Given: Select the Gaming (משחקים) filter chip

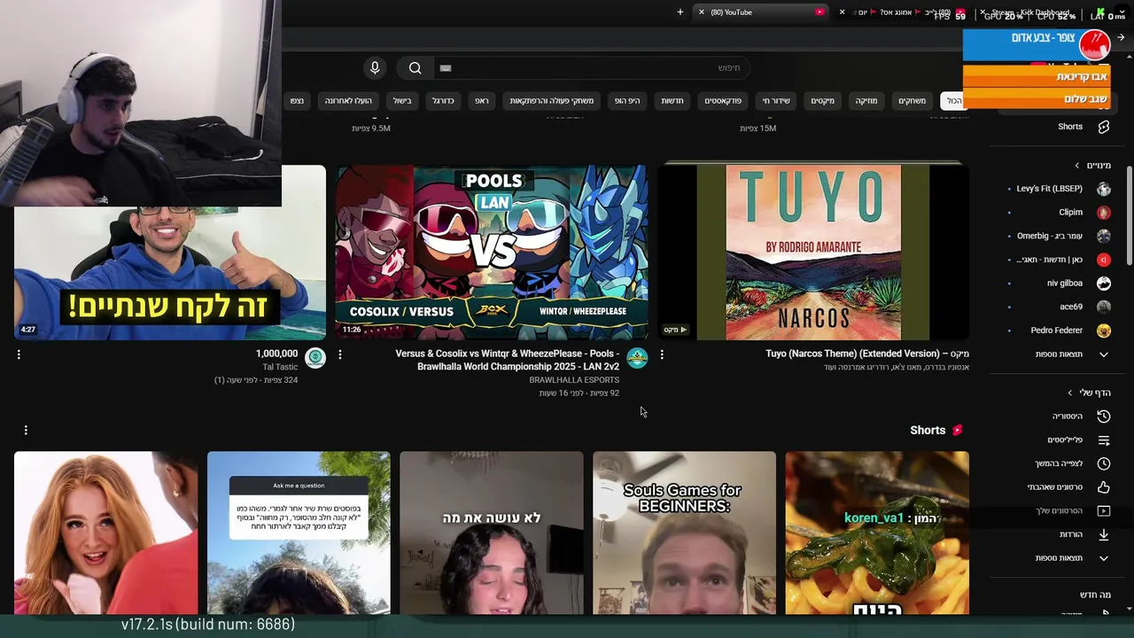Looking at the screenshot, I should point(912,100).
